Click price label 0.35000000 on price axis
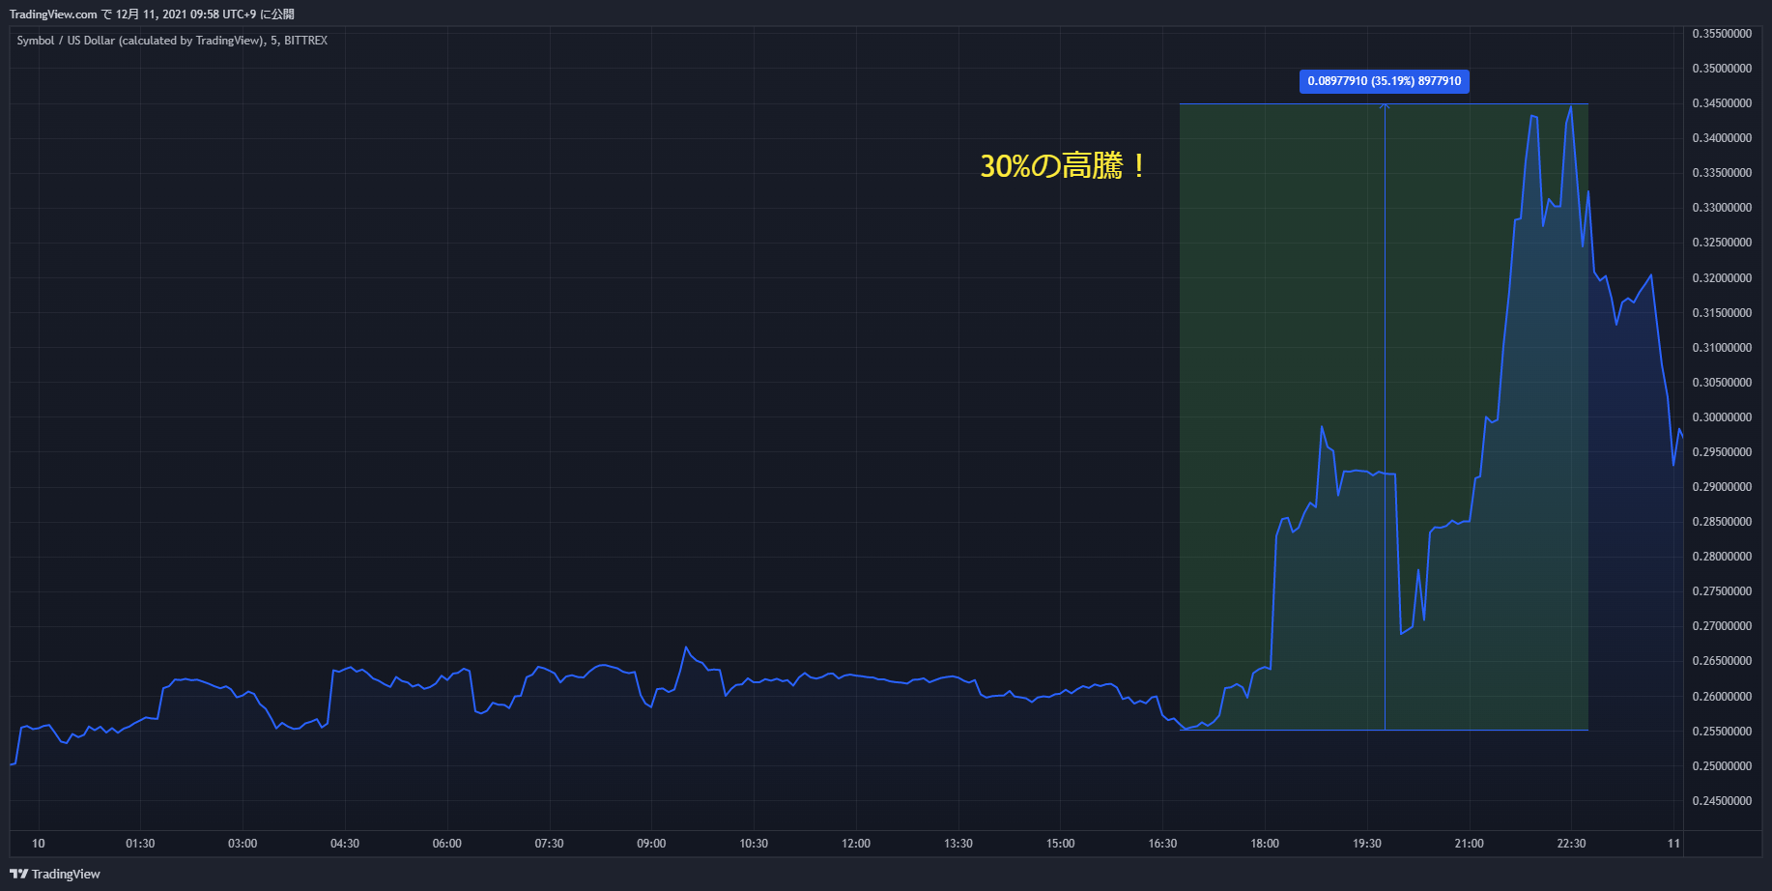1772x891 pixels. click(1722, 69)
